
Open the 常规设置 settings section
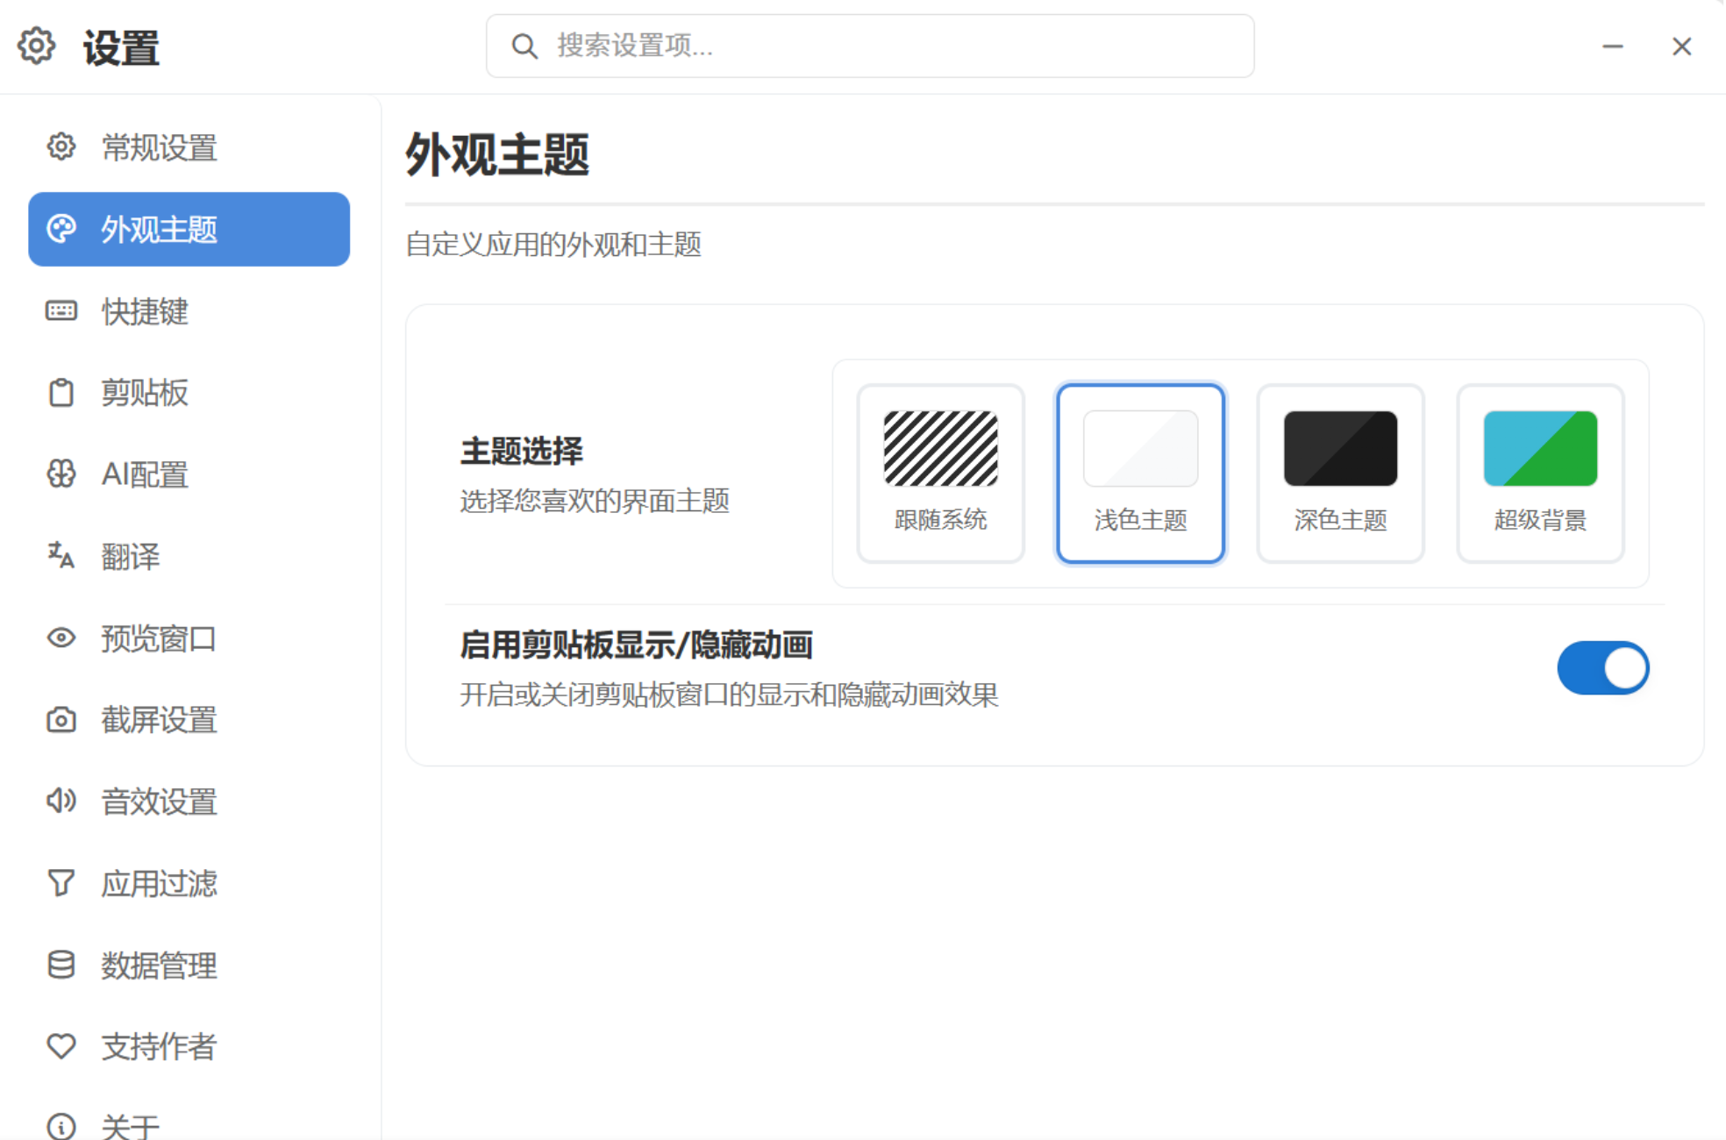click(x=158, y=148)
